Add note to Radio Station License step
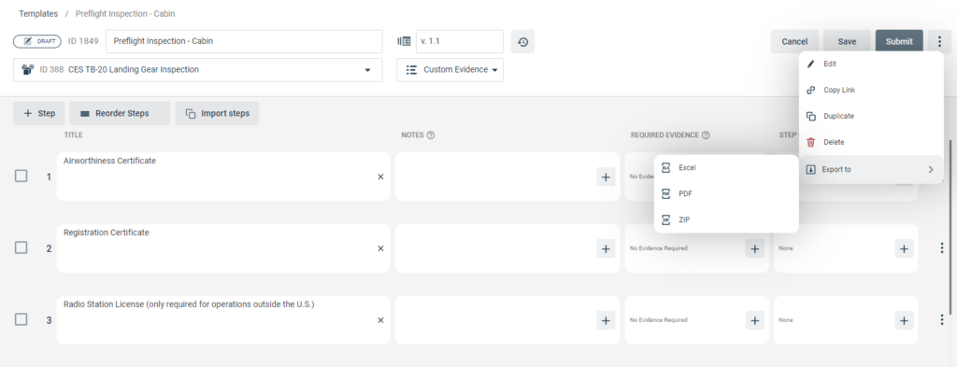This screenshot has height=367, width=957. 606,320
